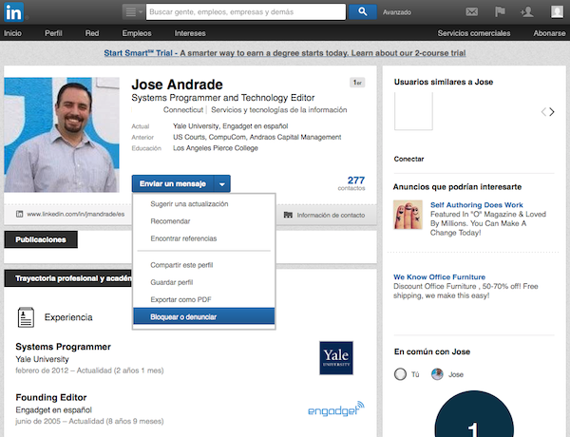Focus the people and jobs search field
This screenshot has width=570, height=437.
pyautogui.click(x=246, y=12)
